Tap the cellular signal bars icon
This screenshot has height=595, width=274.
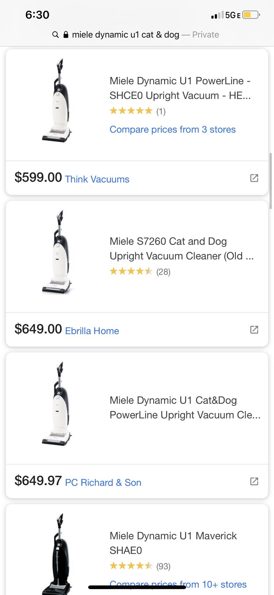point(217,15)
